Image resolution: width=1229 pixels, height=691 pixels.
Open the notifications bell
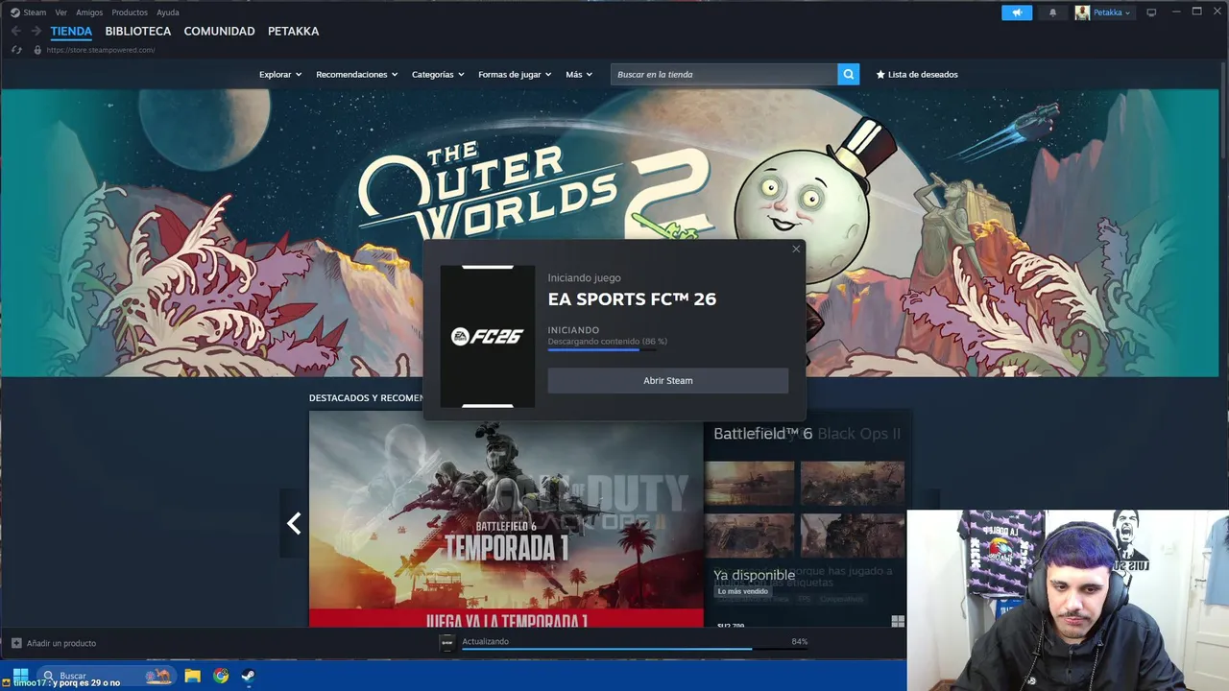[1052, 12]
